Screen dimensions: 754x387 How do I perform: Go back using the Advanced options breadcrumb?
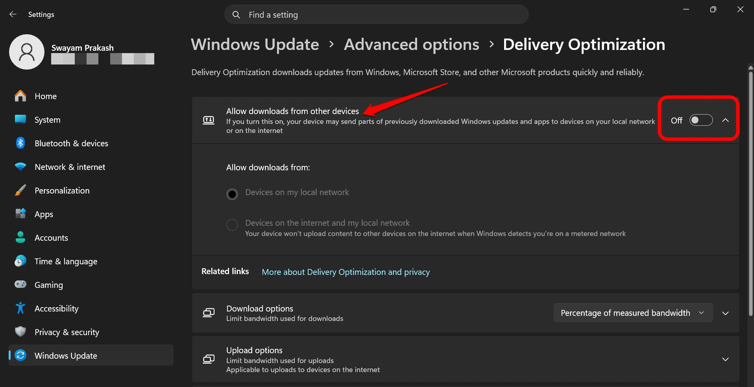[x=411, y=44]
